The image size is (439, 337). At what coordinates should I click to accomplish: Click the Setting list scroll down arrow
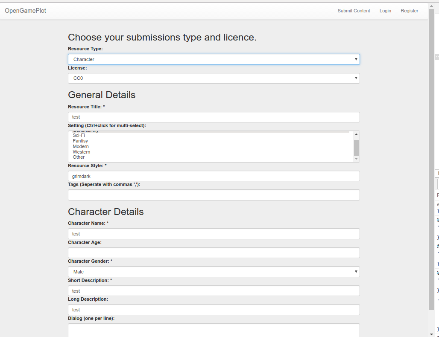(x=357, y=159)
